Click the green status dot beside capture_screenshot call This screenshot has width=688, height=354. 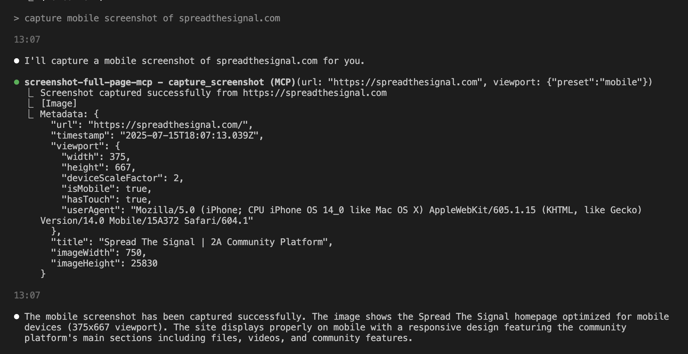pyautogui.click(x=16, y=82)
